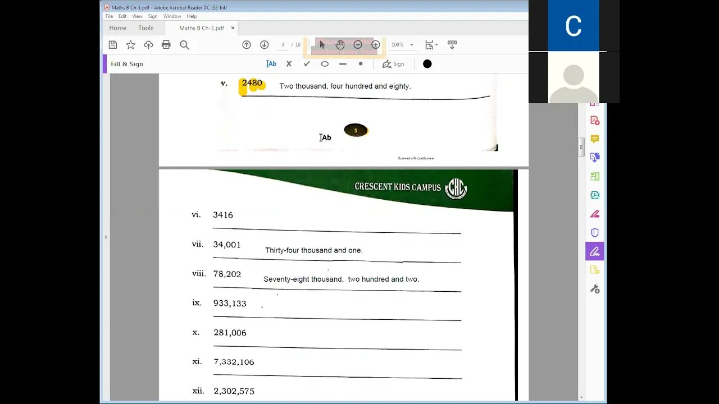Select the cross mark tool
This screenshot has width=719, height=404.
click(289, 64)
